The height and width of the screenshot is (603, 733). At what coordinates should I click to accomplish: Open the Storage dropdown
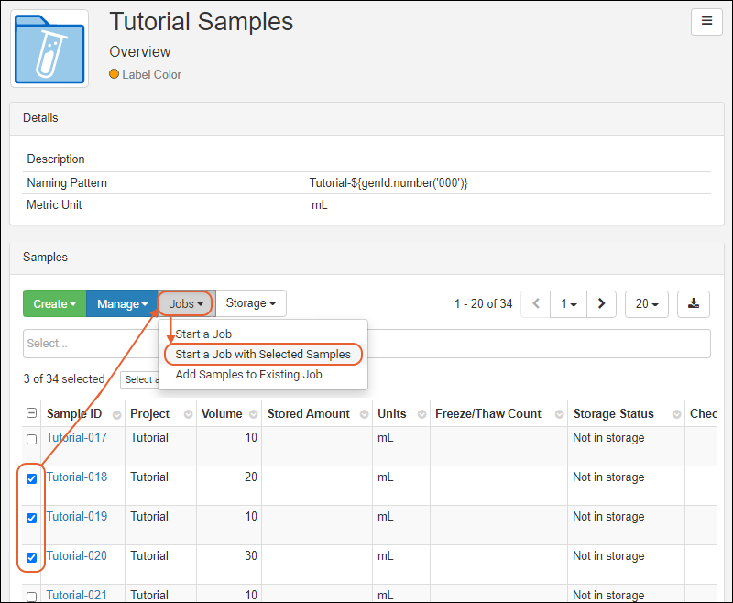[251, 303]
